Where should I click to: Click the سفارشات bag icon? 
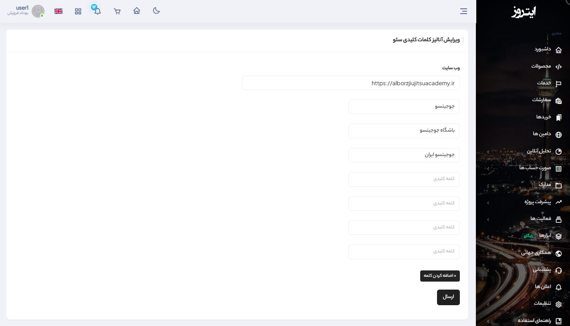point(559,100)
